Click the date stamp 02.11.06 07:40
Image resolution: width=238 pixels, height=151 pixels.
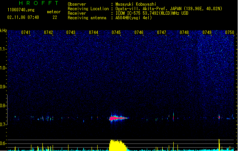(23, 17)
